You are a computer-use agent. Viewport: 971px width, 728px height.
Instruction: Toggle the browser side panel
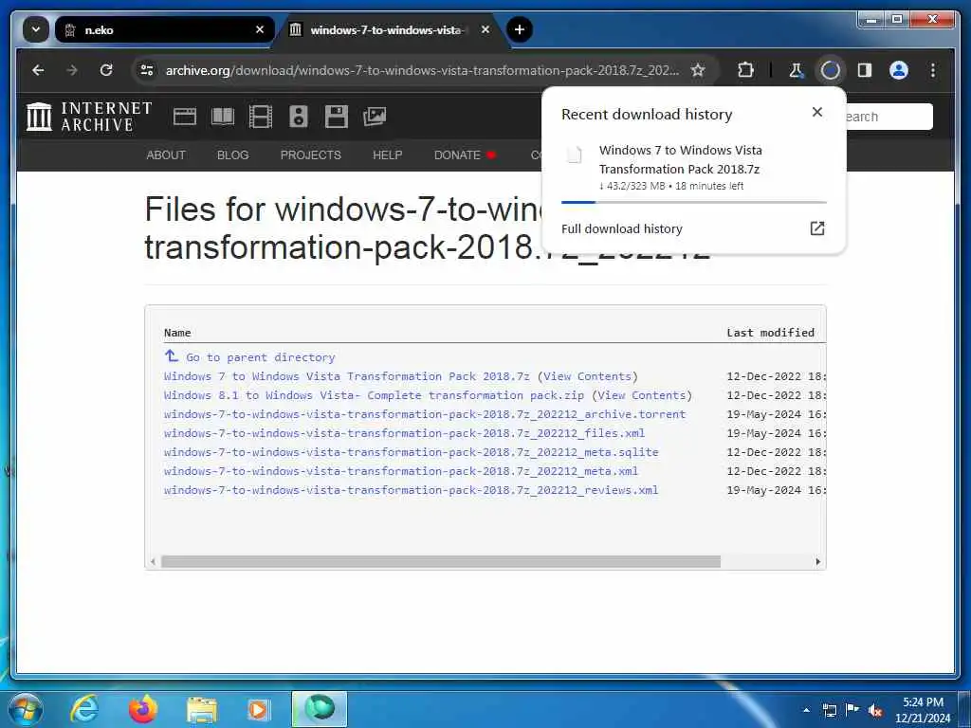tap(865, 70)
